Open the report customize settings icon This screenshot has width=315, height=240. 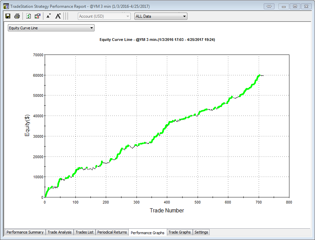coord(37,16)
